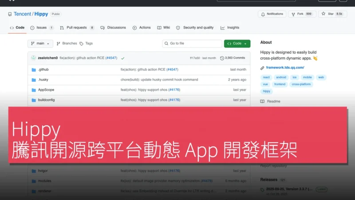Image resolution: width=355 pixels, height=200 pixels.
Task: Open the framework.tds.qq.com link
Action: [285, 68]
